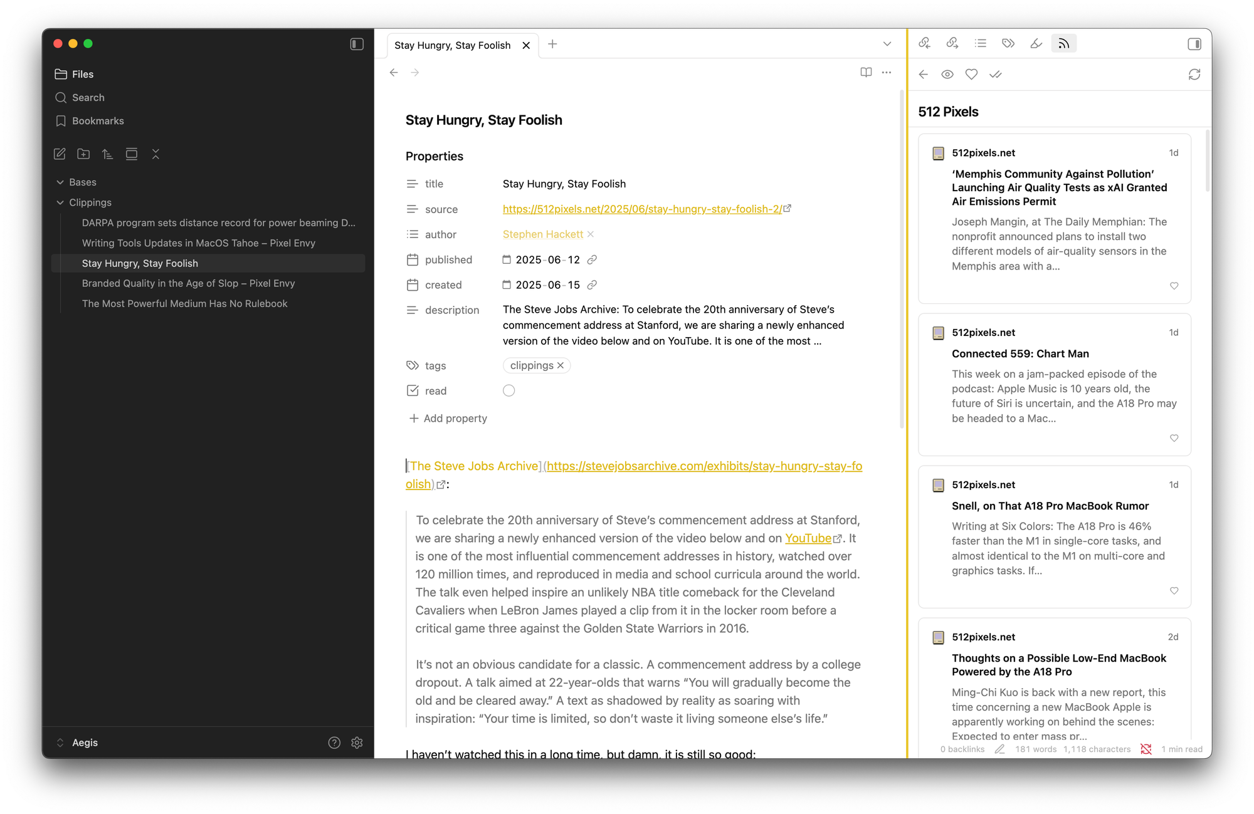
Task: Open Bookmarks in the left sidebar
Action: [90, 120]
